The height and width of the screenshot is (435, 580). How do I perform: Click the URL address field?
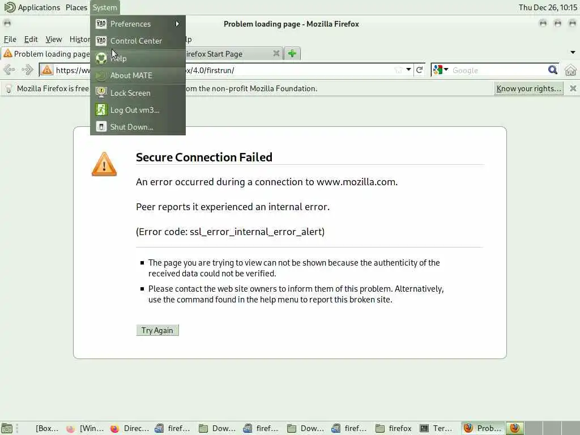225,70
